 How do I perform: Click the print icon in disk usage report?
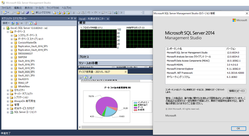(x=90, y=77)
